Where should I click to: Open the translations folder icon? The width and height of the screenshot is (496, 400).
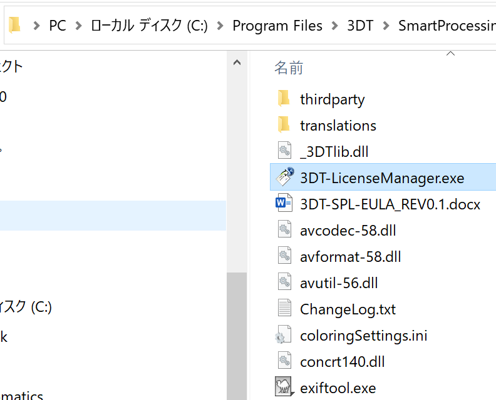[284, 125]
